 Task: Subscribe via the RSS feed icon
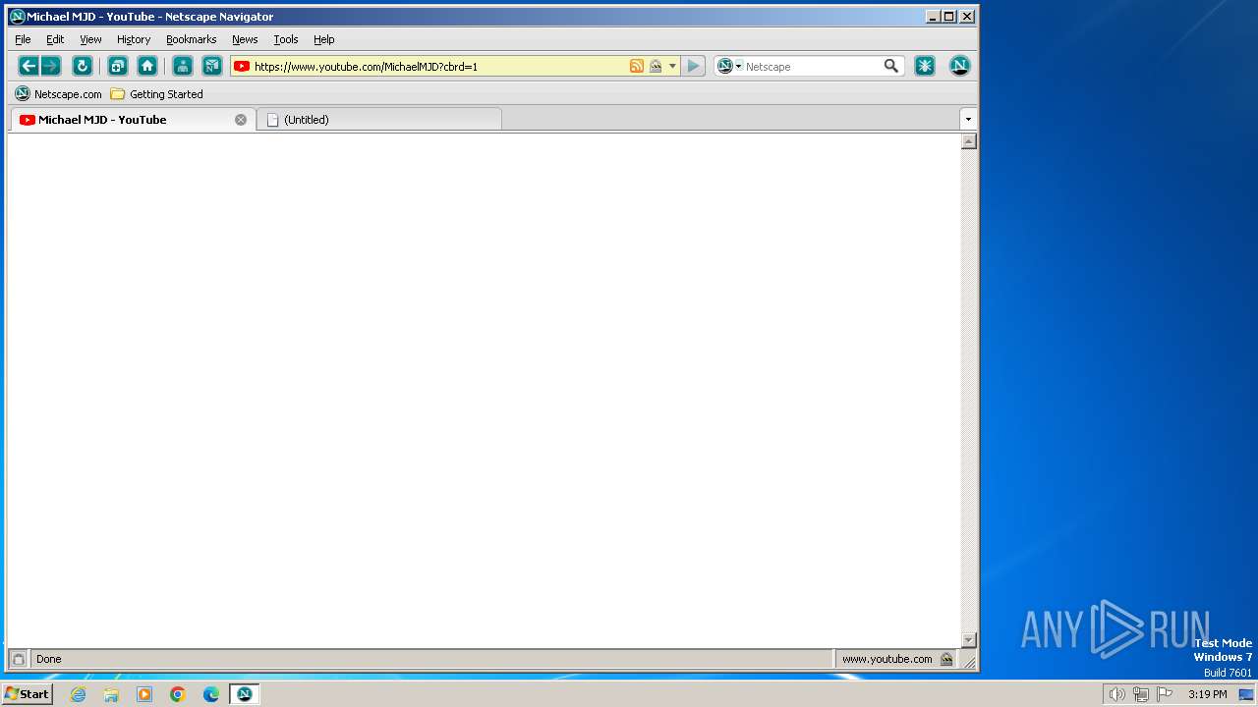[637, 66]
